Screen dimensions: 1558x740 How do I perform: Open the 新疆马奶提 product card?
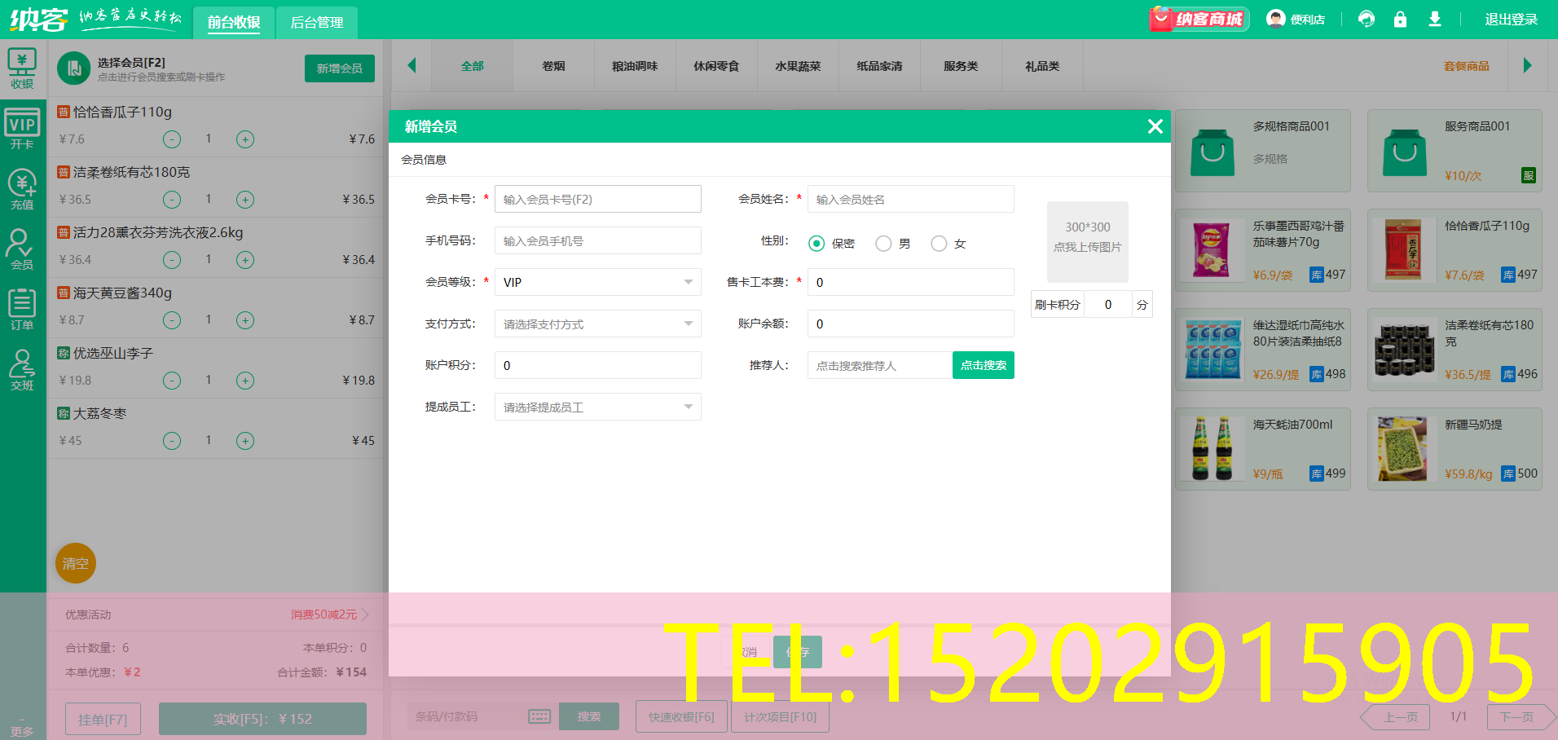[1455, 449]
